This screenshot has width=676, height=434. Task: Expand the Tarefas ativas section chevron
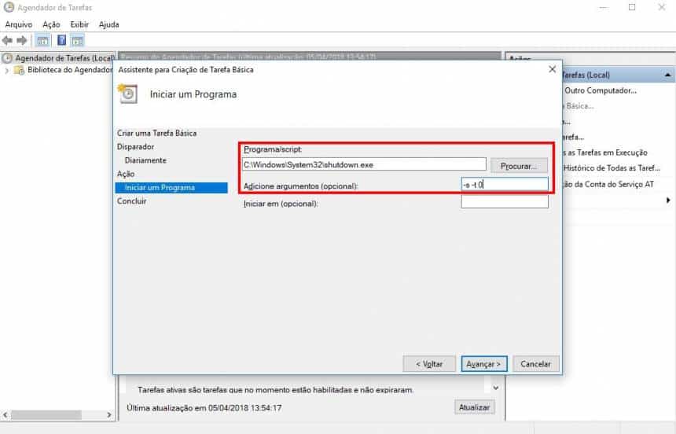pos(496,388)
